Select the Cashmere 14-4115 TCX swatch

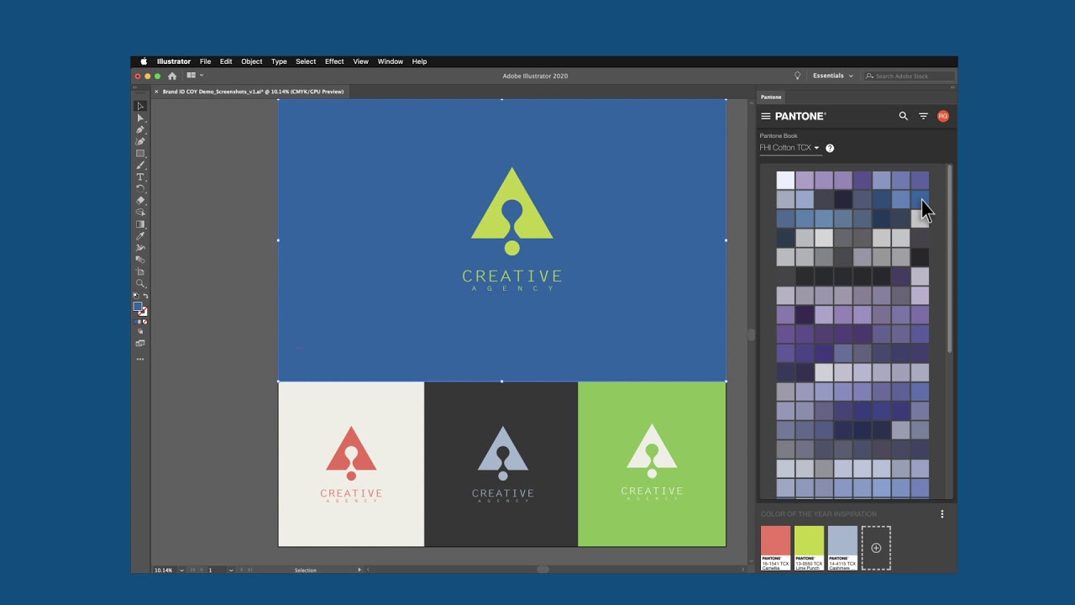842,548
